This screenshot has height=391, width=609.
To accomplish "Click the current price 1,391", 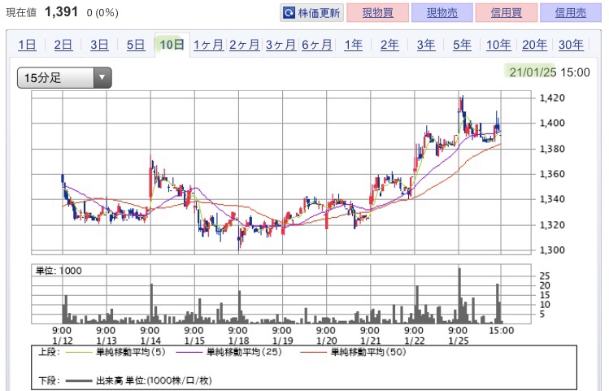I will point(61,12).
